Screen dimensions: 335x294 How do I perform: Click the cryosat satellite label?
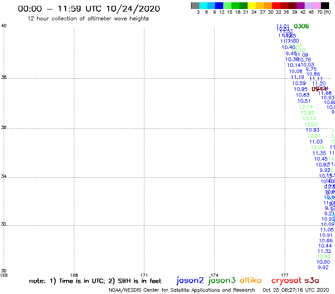286,281
